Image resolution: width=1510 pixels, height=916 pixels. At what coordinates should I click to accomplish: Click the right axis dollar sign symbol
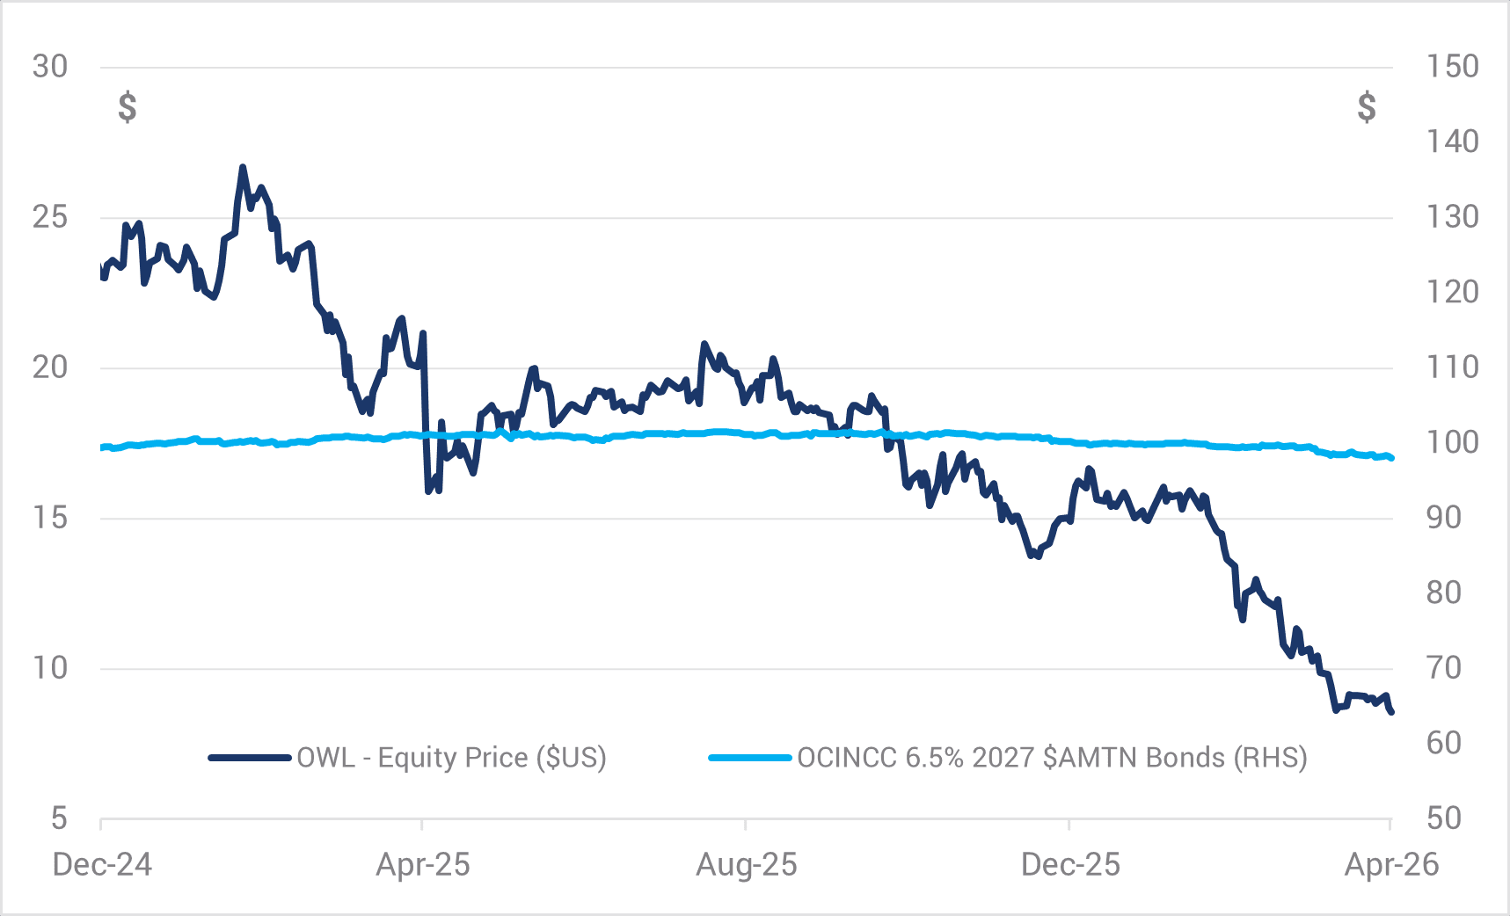click(1366, 106)
